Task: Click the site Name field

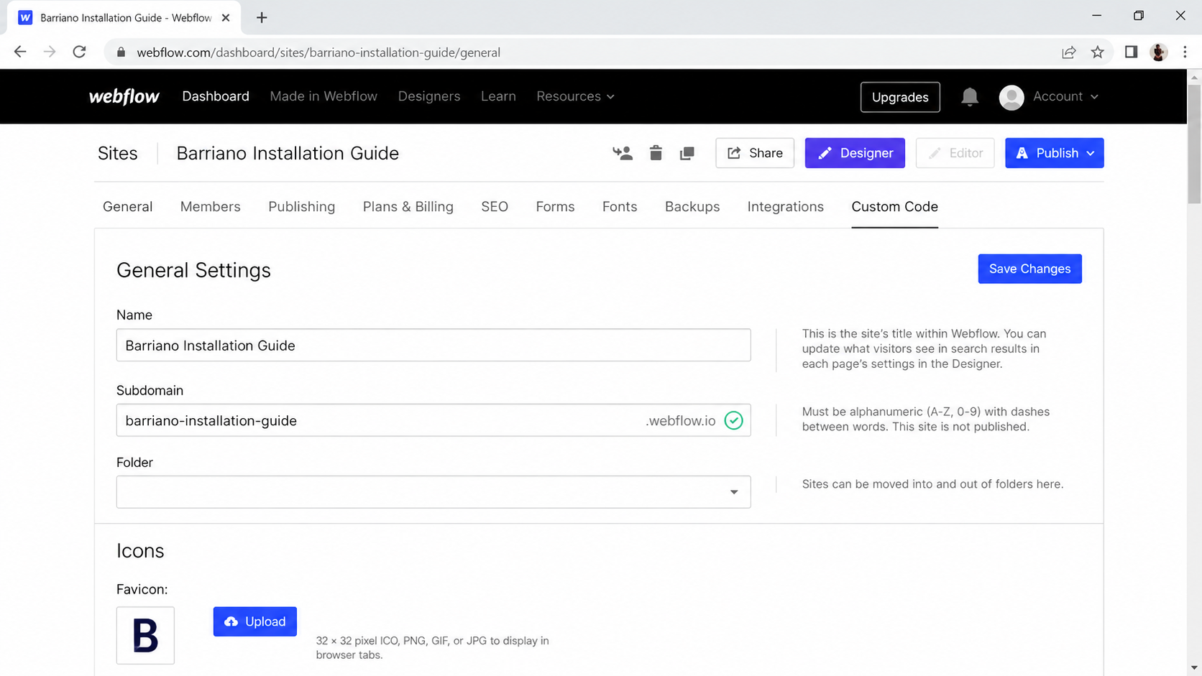Action: coord(433,346)
